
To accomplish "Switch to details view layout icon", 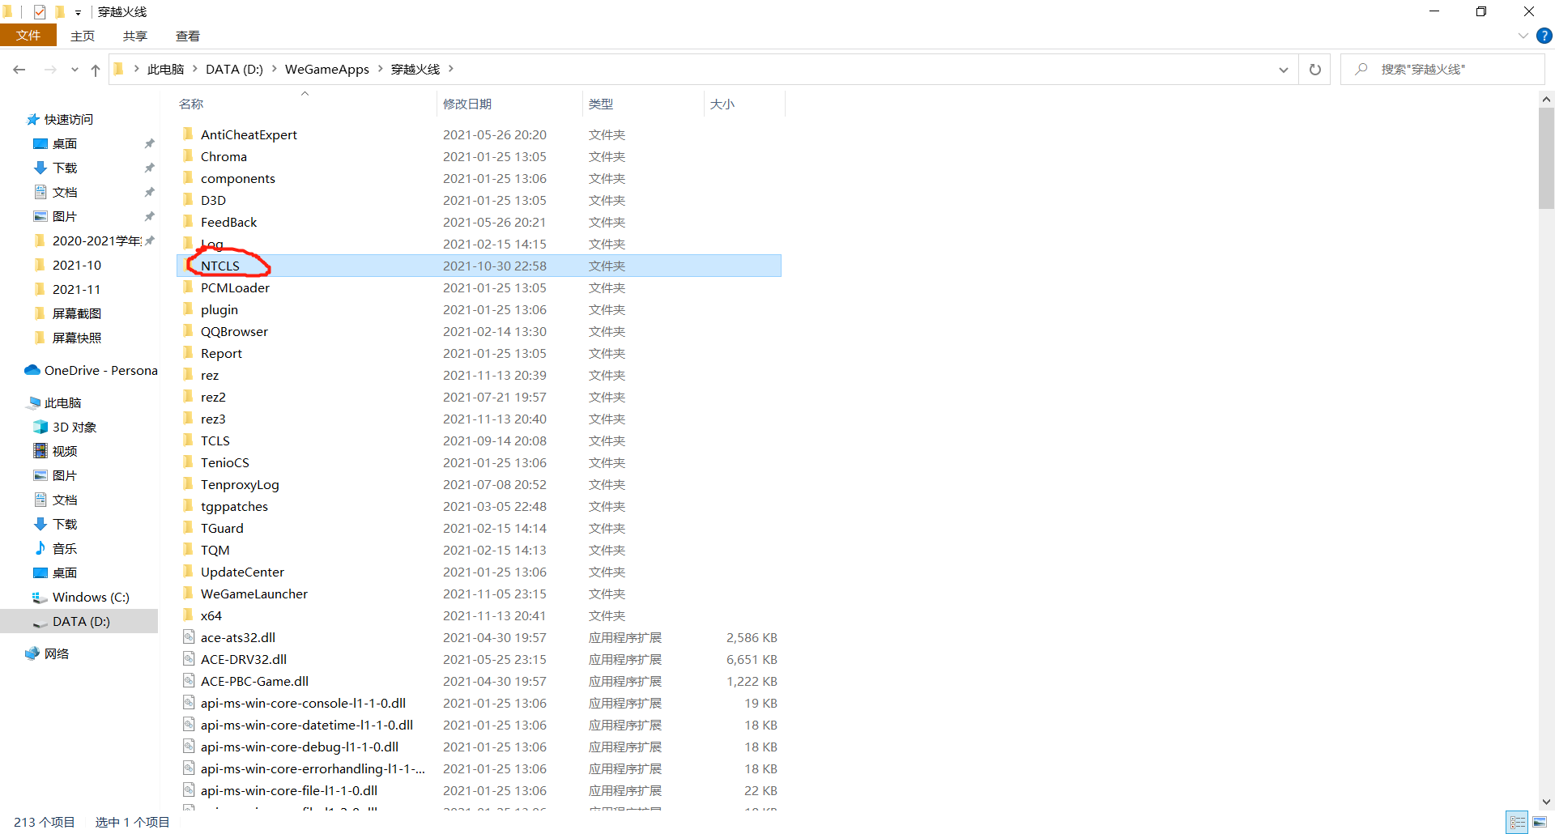I will (1518, 822).
